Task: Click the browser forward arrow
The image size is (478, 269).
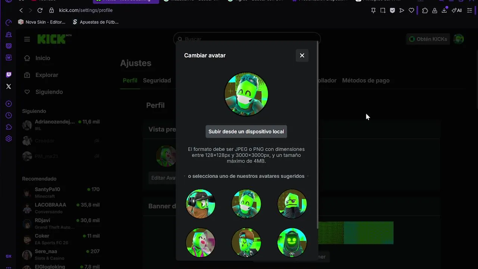Action: pyautogui.click(x=31, y=10)
